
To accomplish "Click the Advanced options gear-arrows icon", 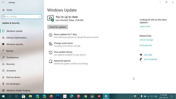I will point(51,61).
